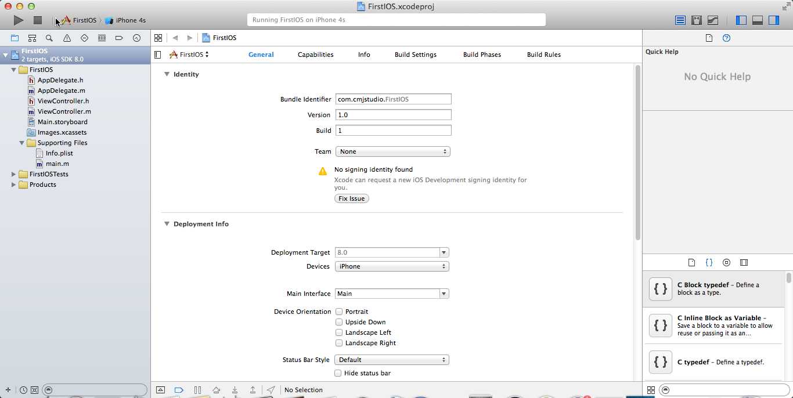The image size is (793, 398).
Task: Switch to the Capabilities tab
Action: 316,55
